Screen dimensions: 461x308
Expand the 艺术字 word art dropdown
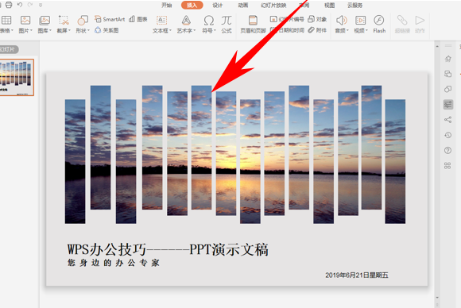[x=186, y=24]
